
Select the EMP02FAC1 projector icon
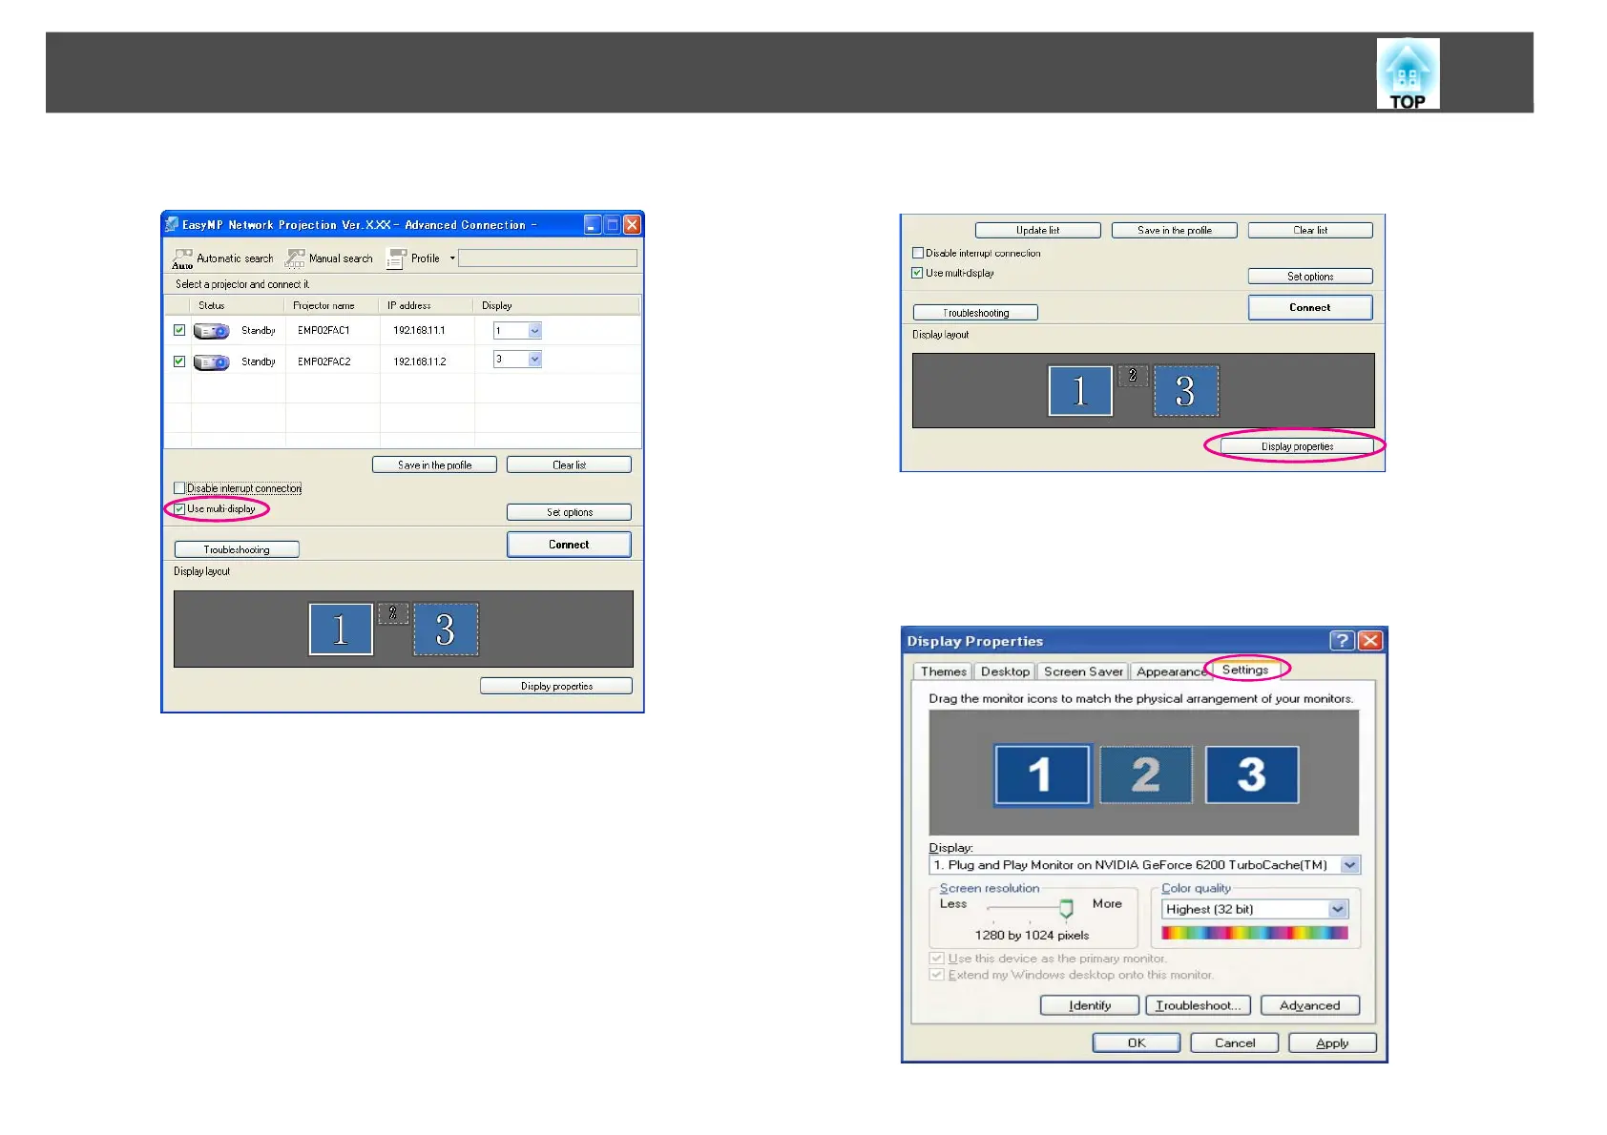[x=211, y=331]
